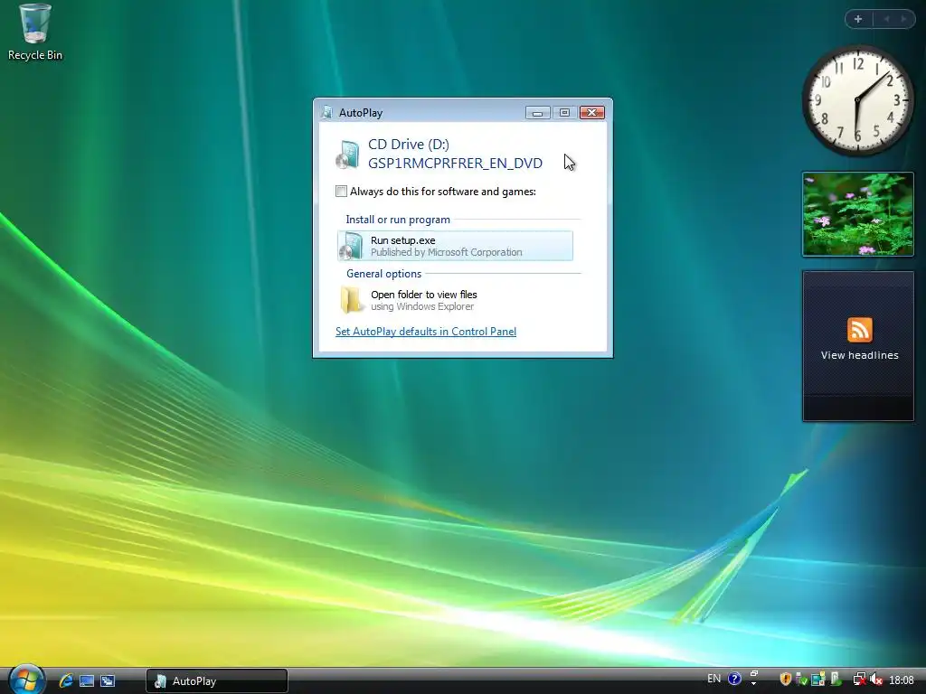
Task: Click Switch between windows Quick Launch icon
Action: [x=108, y=680]
